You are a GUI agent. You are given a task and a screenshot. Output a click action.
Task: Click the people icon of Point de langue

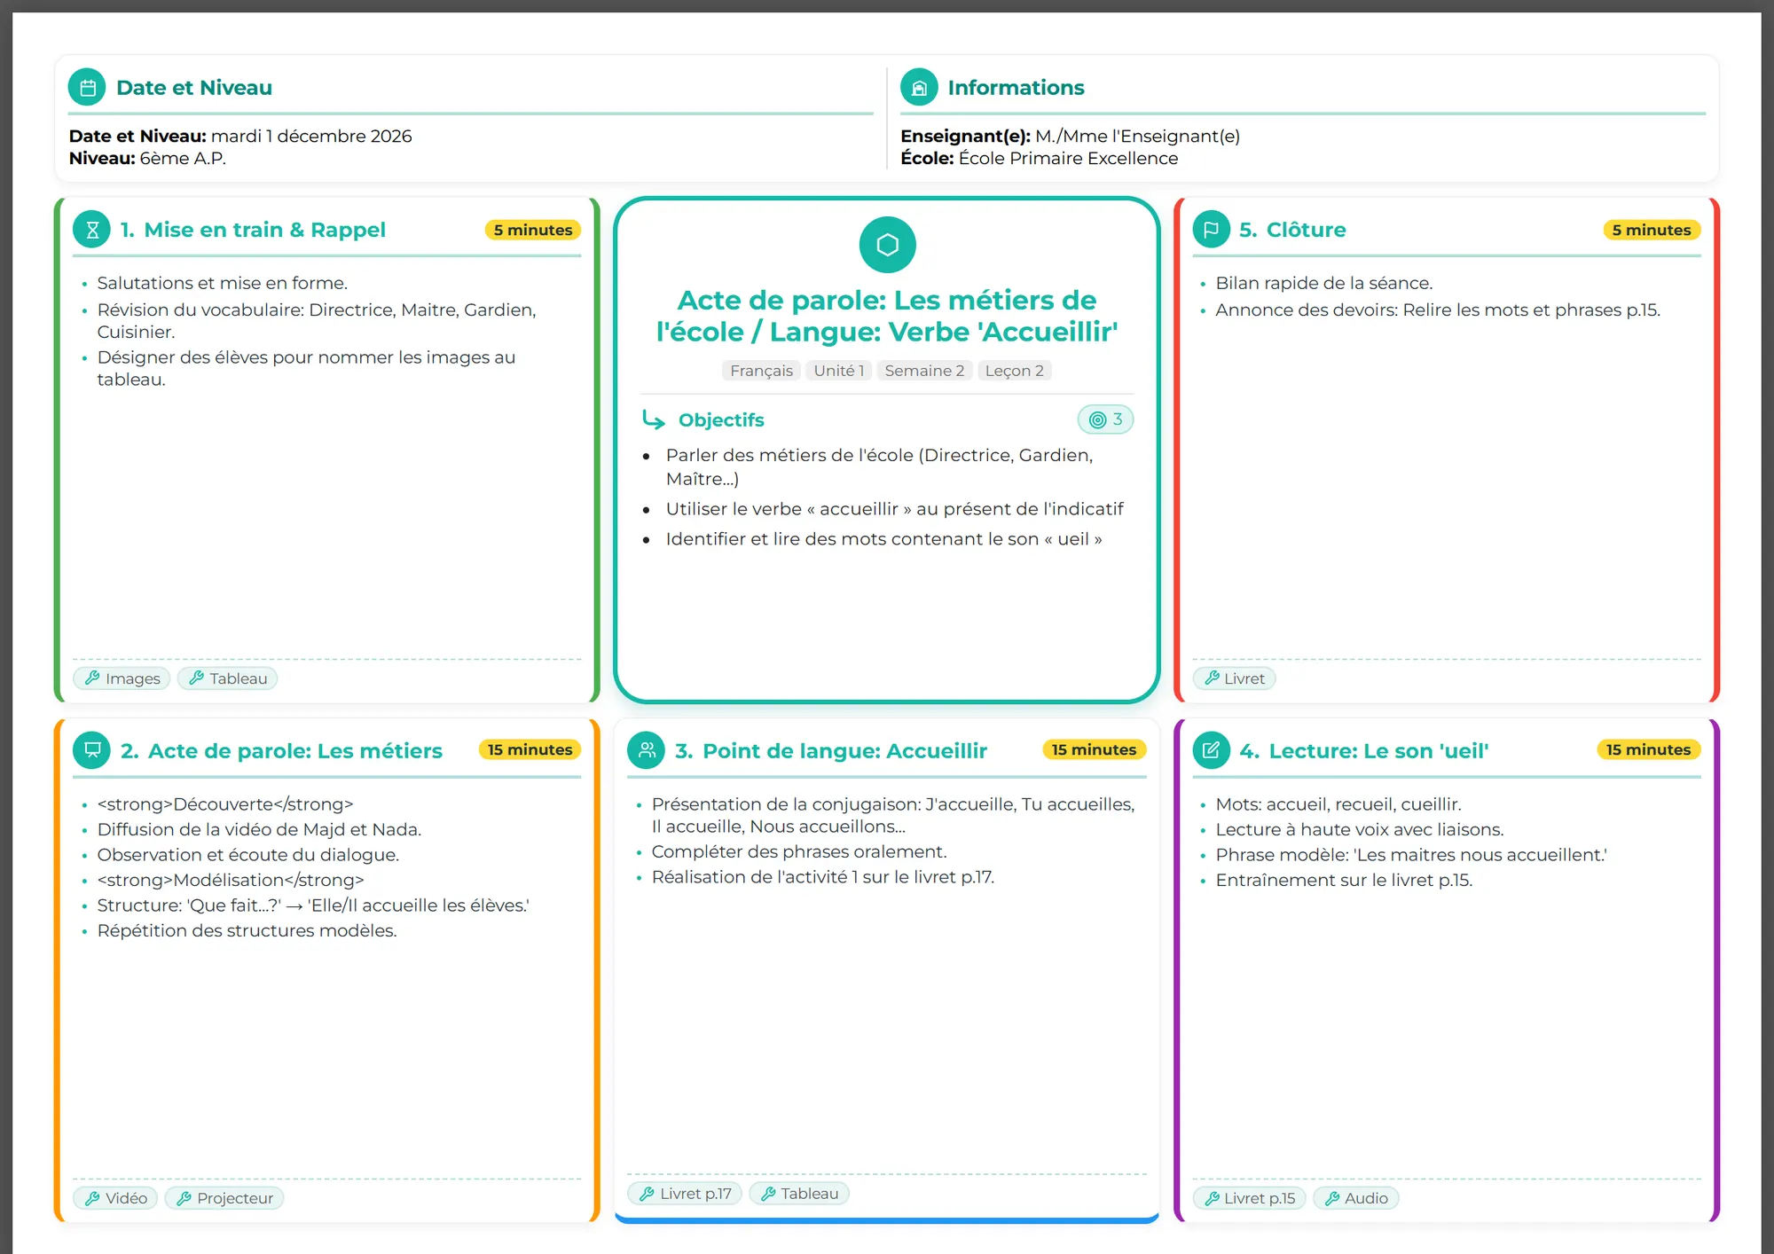click(647, 750)
